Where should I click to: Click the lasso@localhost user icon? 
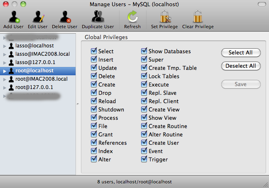click(11, 46)
